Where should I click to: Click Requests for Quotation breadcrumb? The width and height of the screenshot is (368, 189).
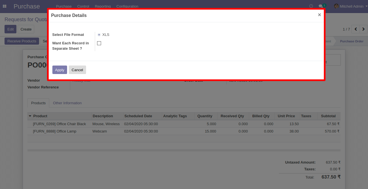[x=26, y=19]
